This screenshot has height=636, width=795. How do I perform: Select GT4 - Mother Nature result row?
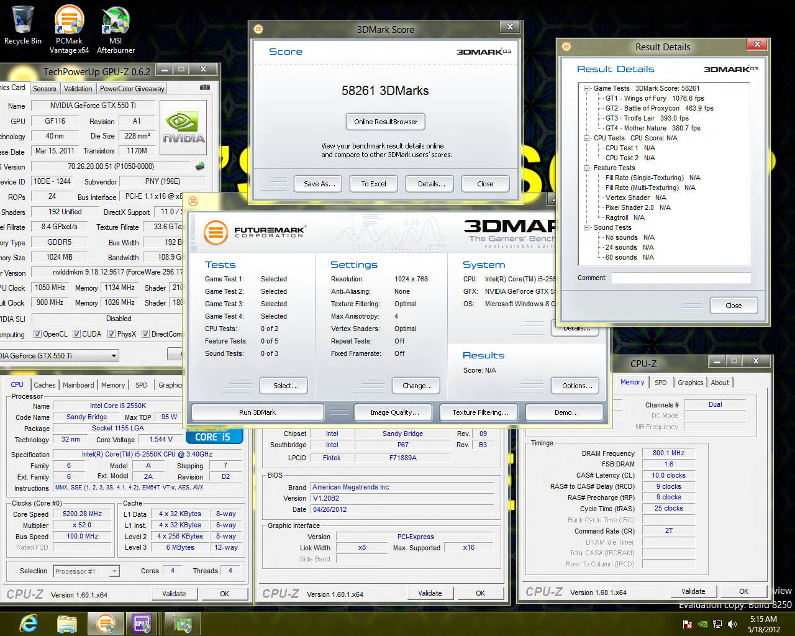coord(653,128)
